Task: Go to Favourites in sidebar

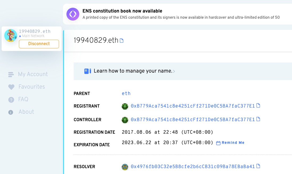Action: (31, 87)
